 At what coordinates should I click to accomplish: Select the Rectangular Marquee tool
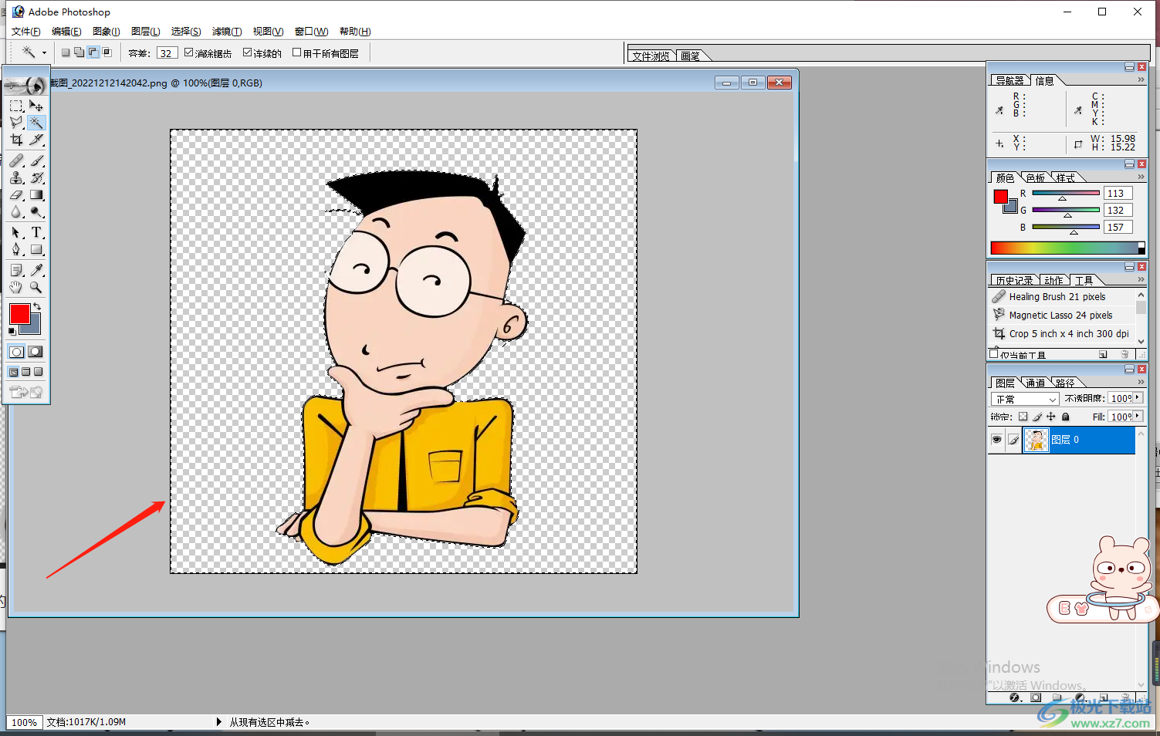(16, 106)
